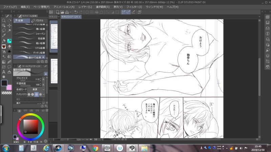Select no anti-aliasing option
The image size is (271, 152).
(29, 94)
